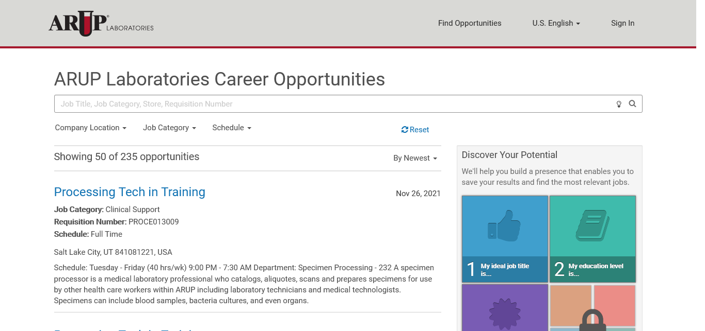Click the magnifying glass search icon
Viewport: 705px width, 331px height.
(632, 104)
